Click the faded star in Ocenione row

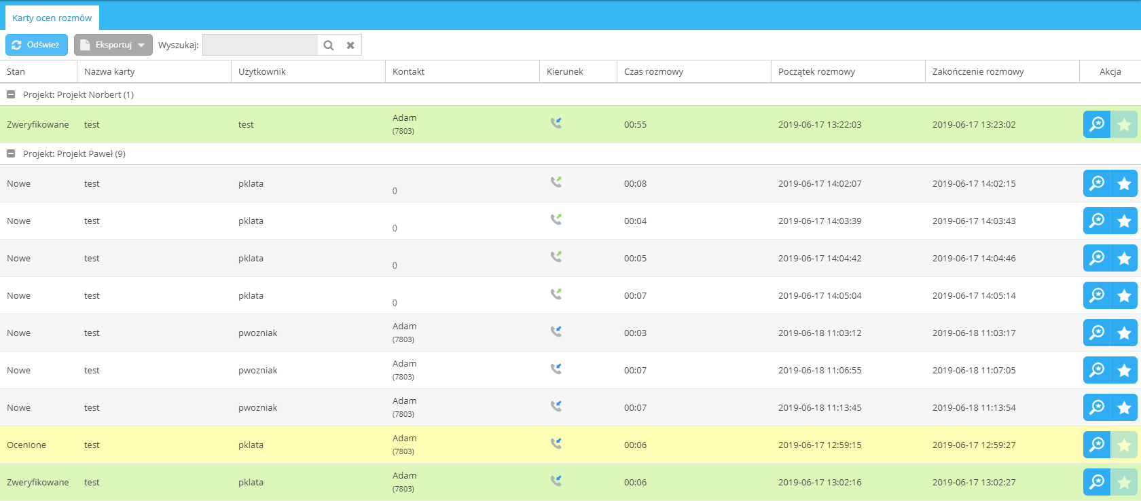coord(1124,445)
